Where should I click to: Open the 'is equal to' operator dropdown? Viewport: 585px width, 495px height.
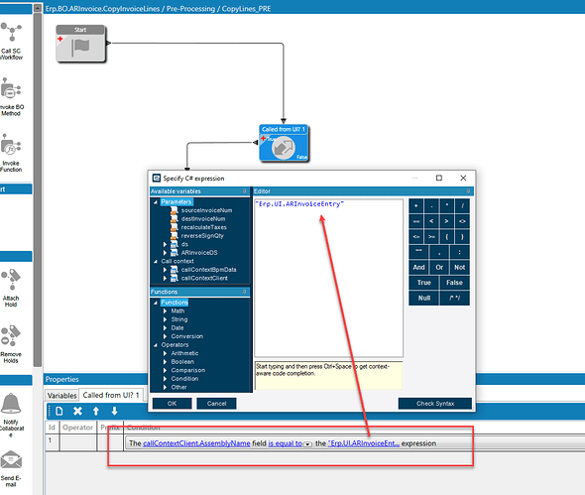pos(307,444)
